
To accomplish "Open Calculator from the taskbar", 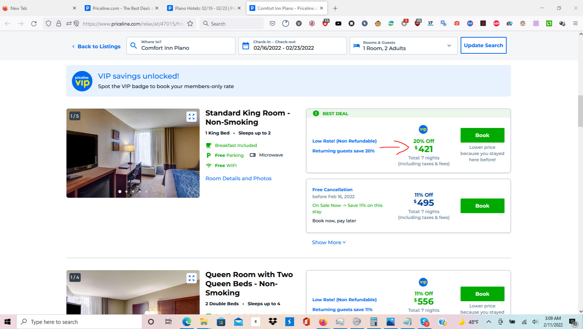I will click(x=373, y=322).
